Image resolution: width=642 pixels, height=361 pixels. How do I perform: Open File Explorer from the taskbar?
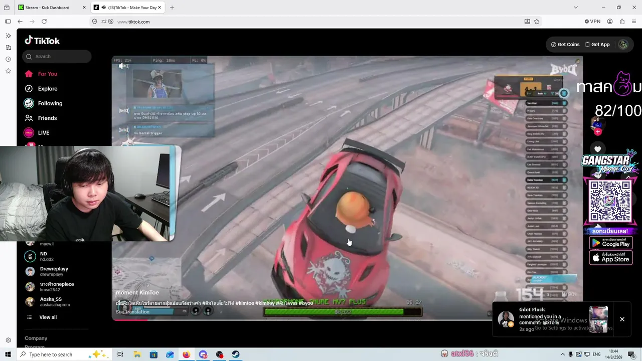pyautogui.click(x=137, y=354)
